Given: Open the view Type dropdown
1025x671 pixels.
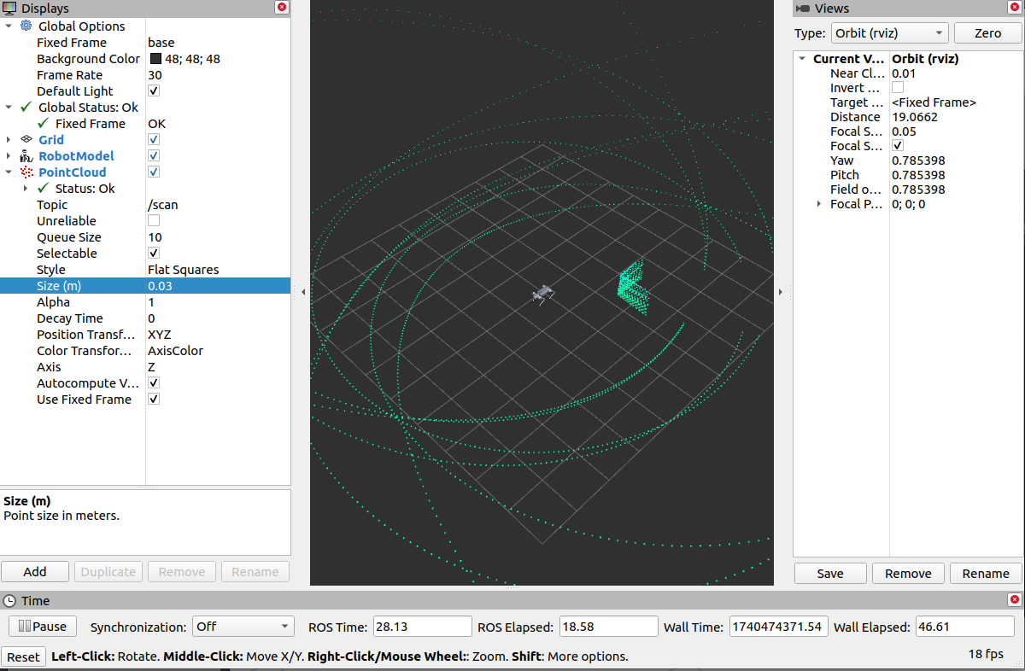Looking at the screenshot, I should tap(889, 33).
